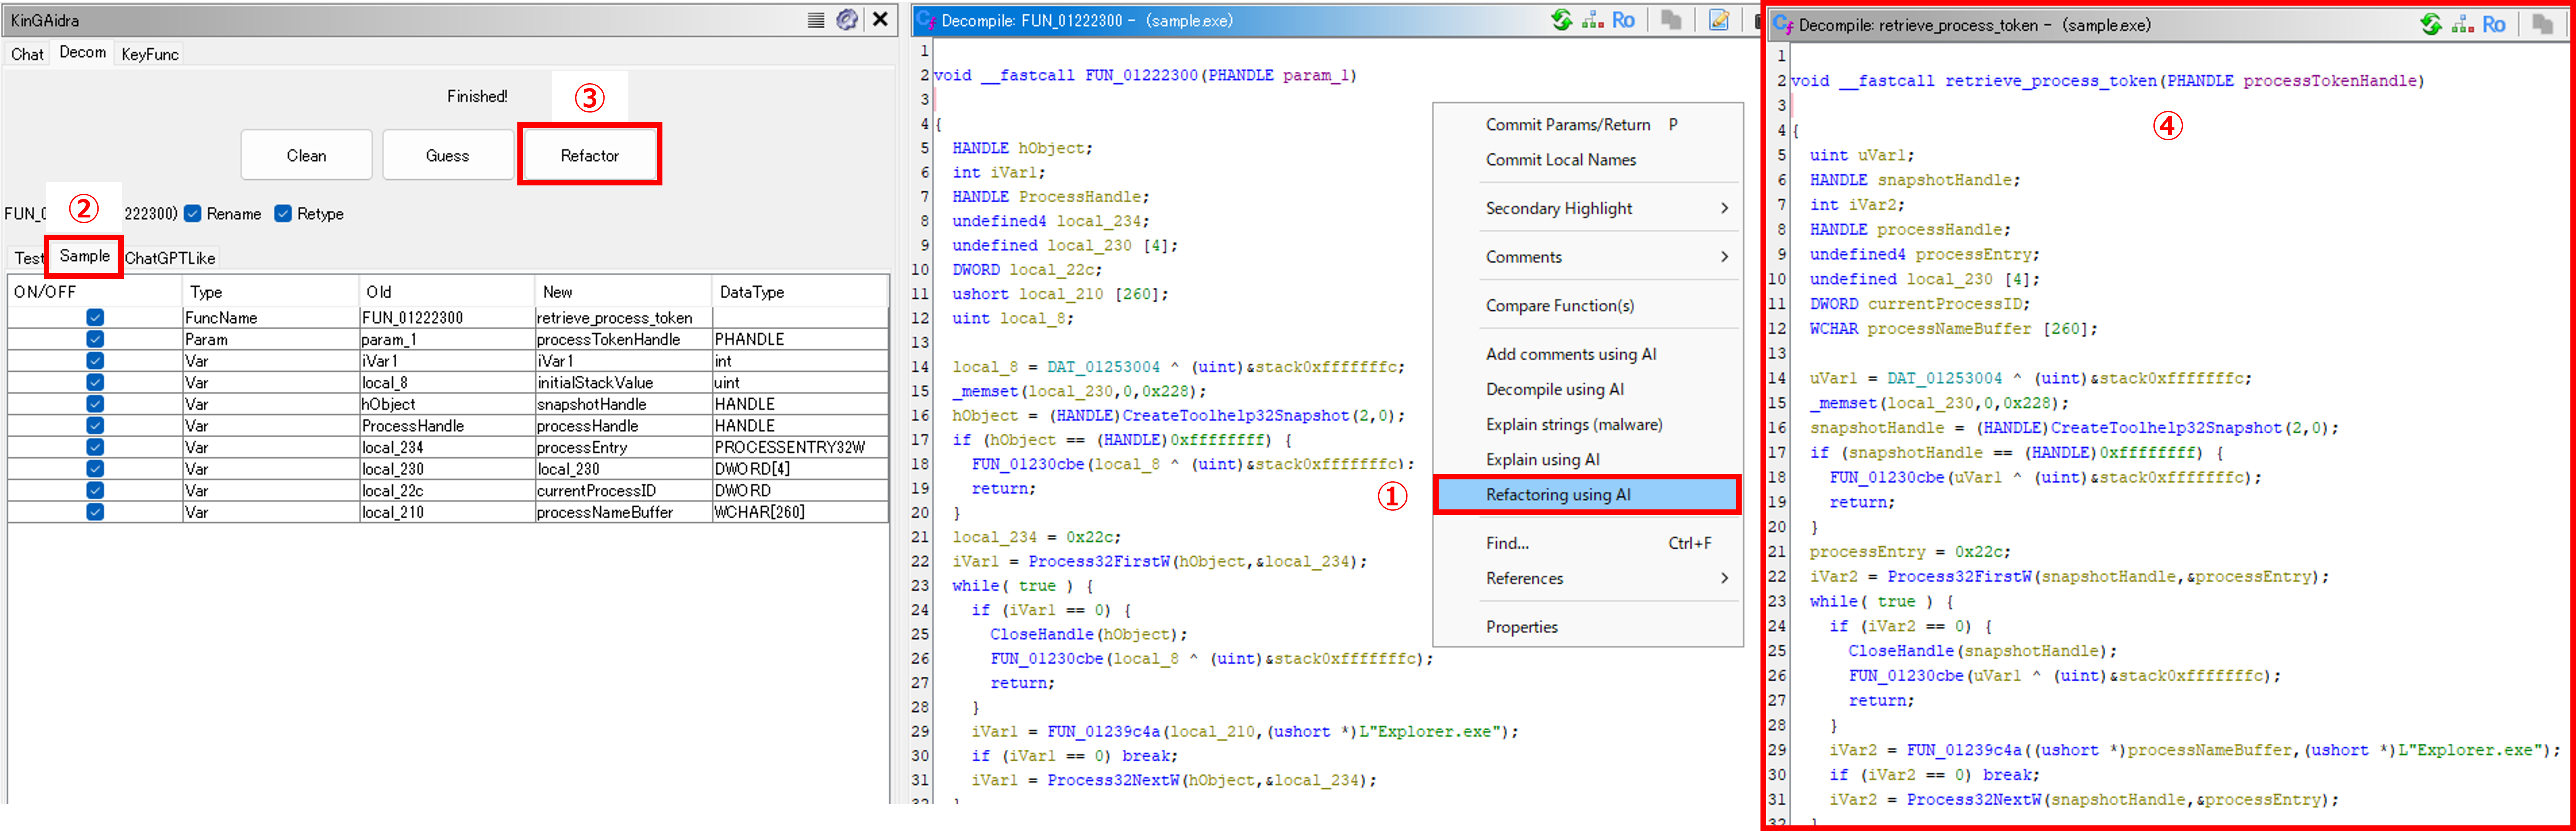
Task: Open the KinGAidra panel lines menu icon
Action: 816,20
